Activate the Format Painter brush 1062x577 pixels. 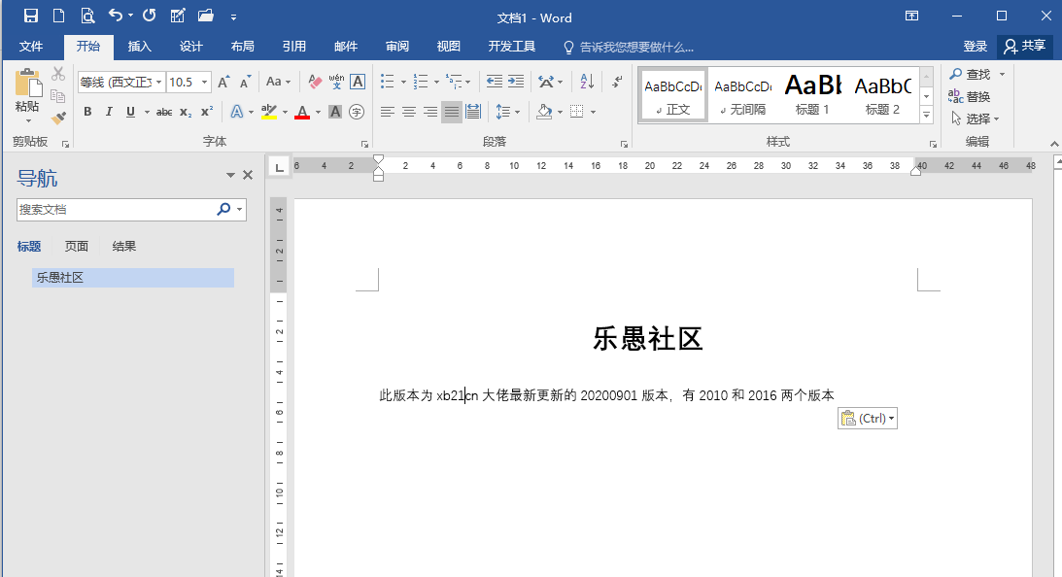pyautogui.click(x=58, y=118)
